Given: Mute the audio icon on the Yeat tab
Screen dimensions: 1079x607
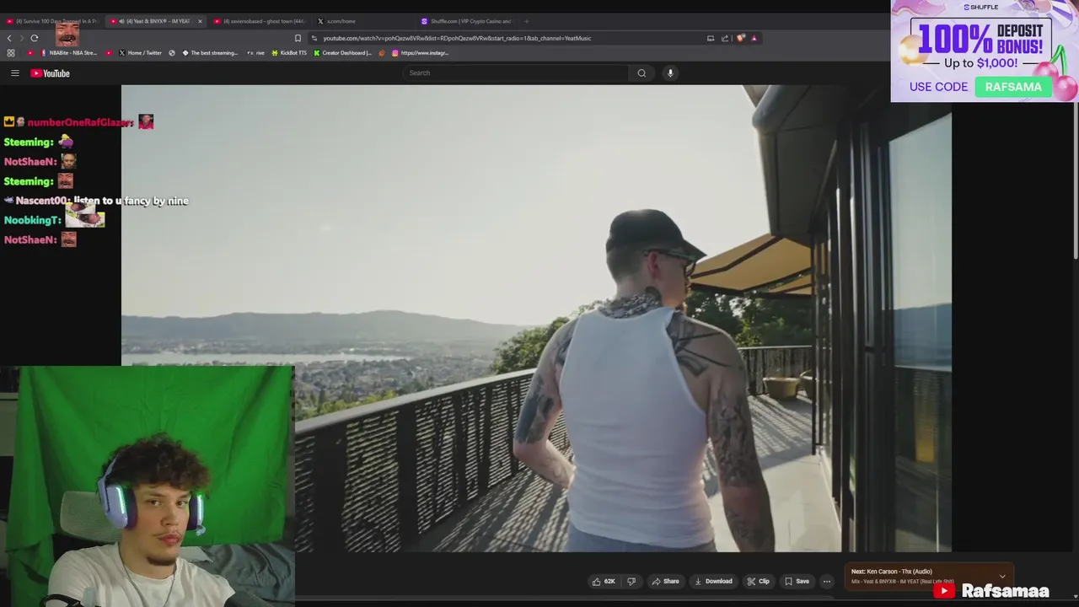Looking at the screenshot, I should 121,21.
